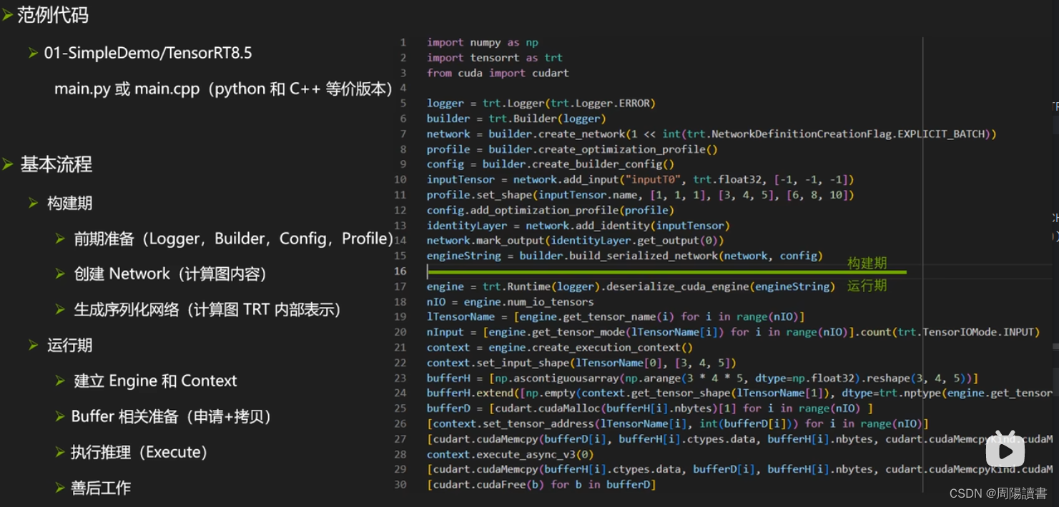Viewport: 1059px width, 507px height.
Task: Click the line starting "bufferH = [np.ascontiguousarray"
Action: click(702, 378)
